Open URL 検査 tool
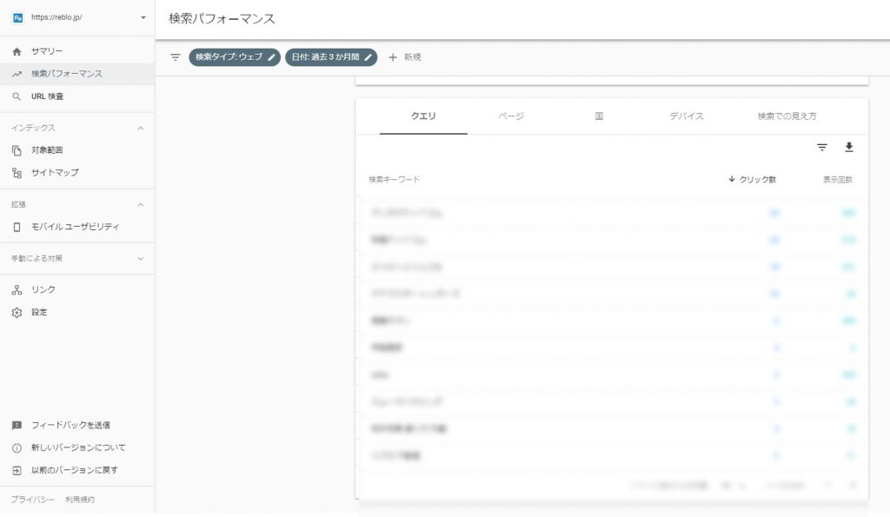The image size is (890, 517). 47,96
